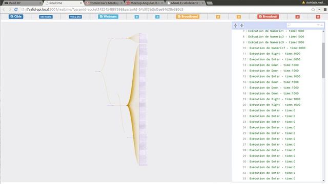Viewport: 328px width, 184px height.
Task: Switch to Tomorrow's Meetup tab
Action: point(104,3)
